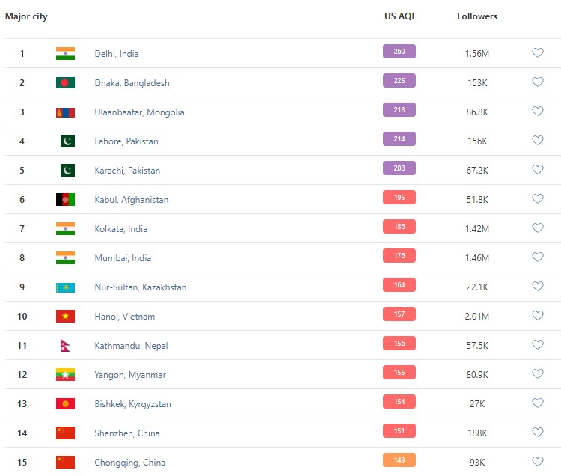Click the Mongolia flag icon

pyautogui.click(x=65, y=112)
